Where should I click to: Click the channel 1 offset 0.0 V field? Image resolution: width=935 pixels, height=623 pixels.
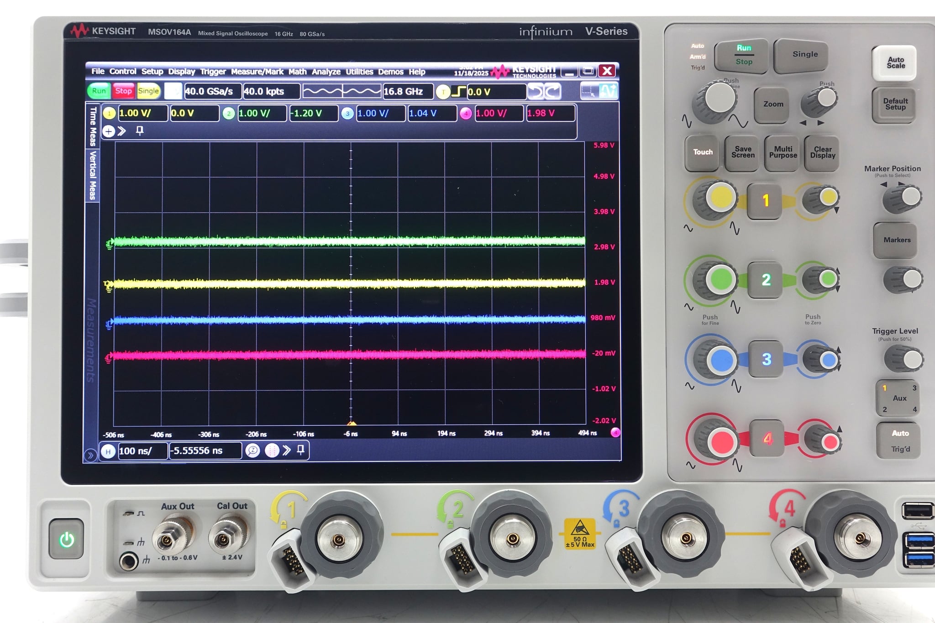pyautogui.click(x=194, y=113)
